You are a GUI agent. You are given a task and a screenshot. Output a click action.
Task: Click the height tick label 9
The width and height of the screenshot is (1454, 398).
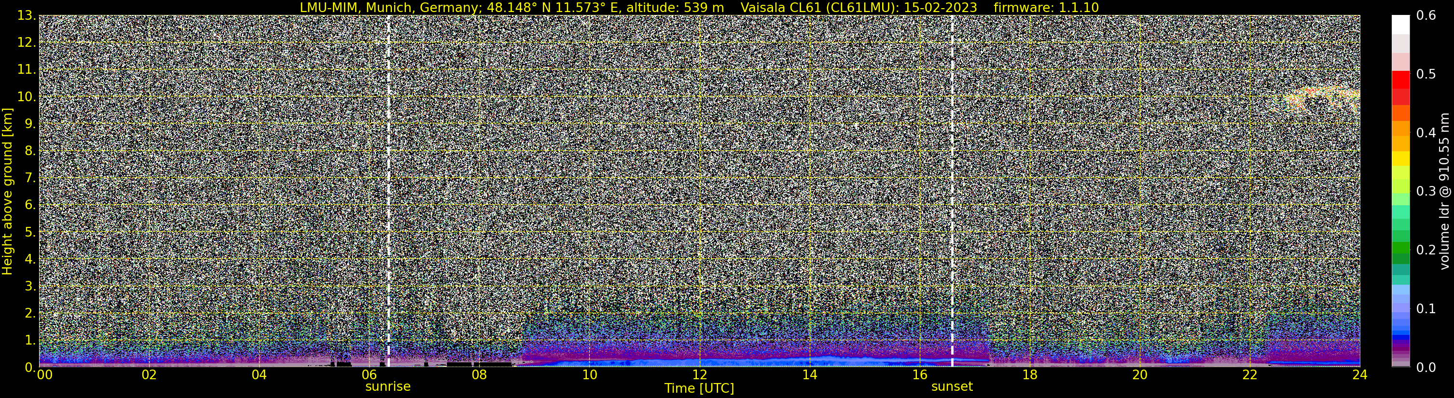coord(30,123)
